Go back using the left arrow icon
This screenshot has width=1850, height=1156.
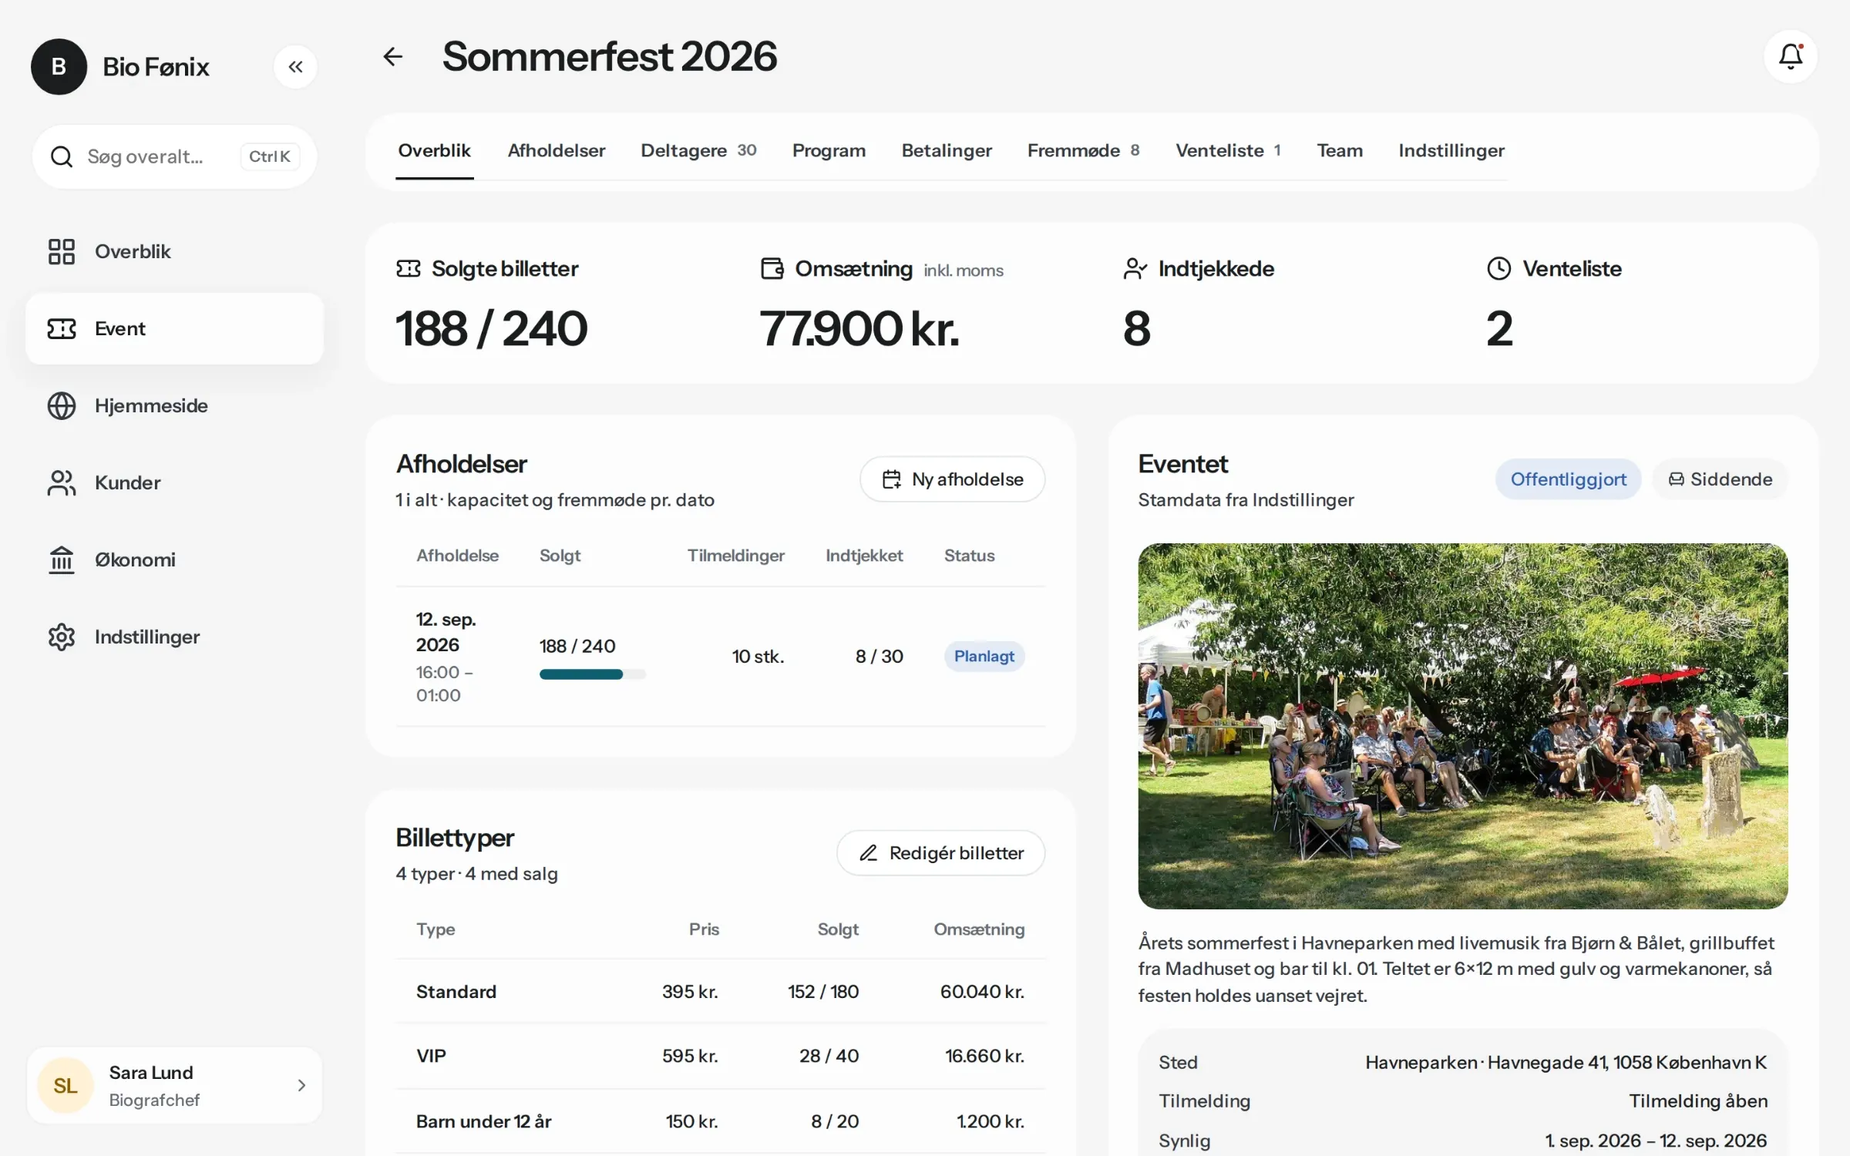coord(393,56)
